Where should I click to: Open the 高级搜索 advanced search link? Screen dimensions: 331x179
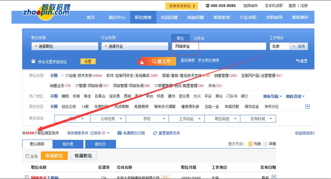(x=188, y=61)
